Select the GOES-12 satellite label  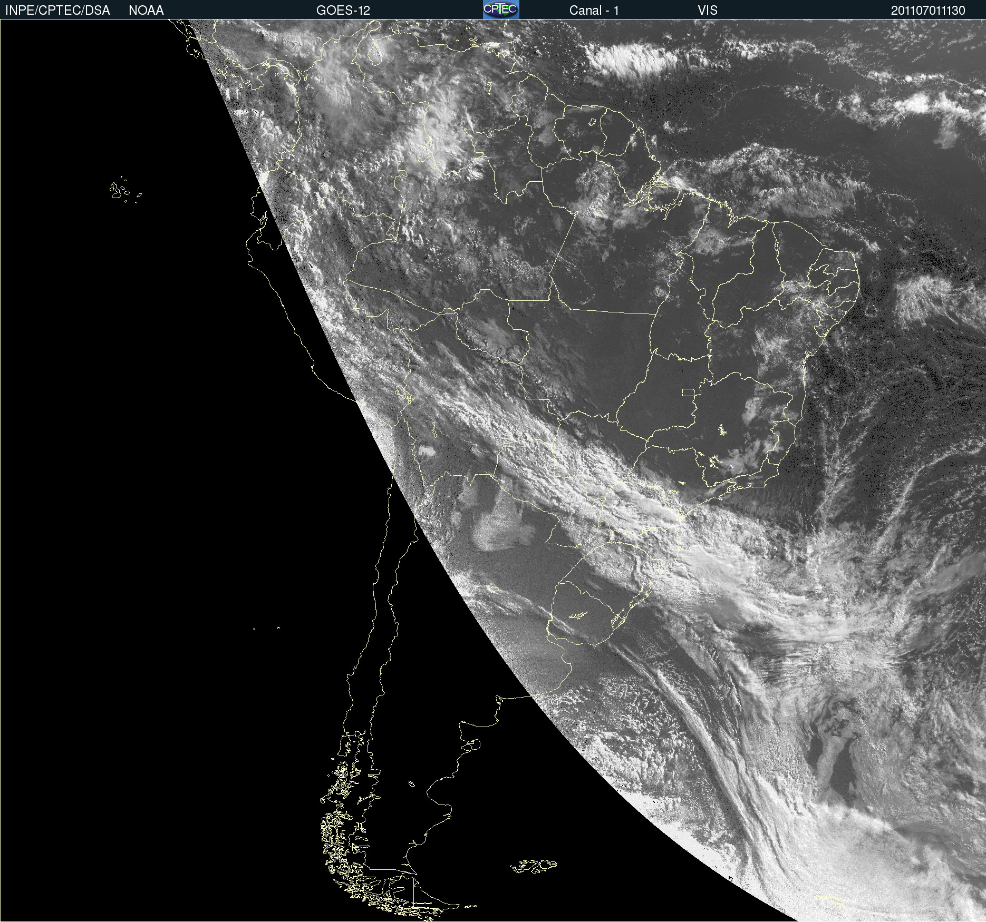coord(343,11)
